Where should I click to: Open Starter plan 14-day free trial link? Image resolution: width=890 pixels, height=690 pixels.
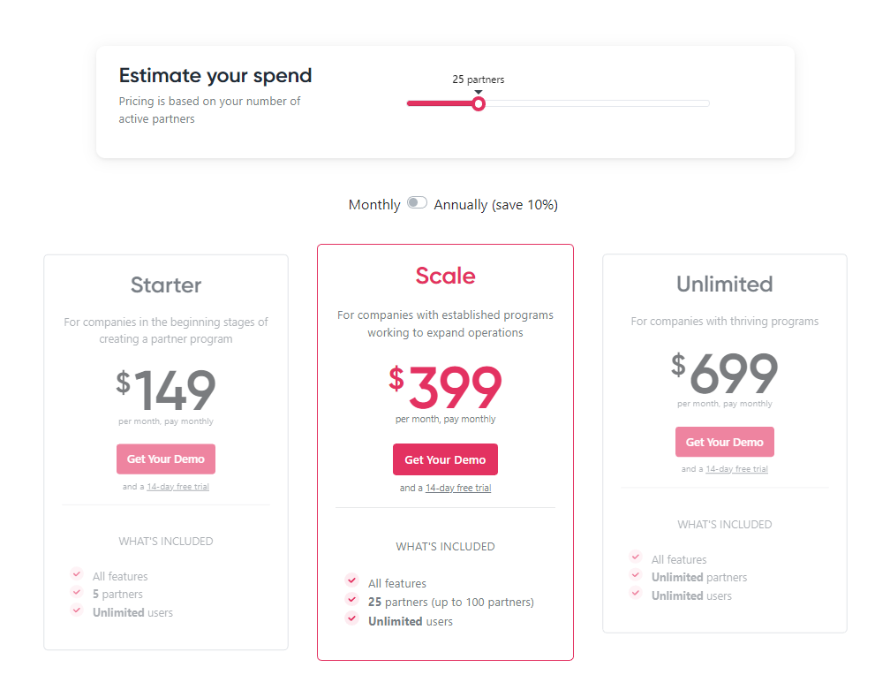point(177,487)
